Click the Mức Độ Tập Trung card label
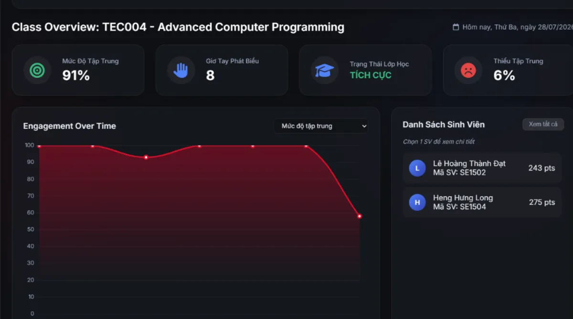573x319 pixels. (x=90, y=61)
